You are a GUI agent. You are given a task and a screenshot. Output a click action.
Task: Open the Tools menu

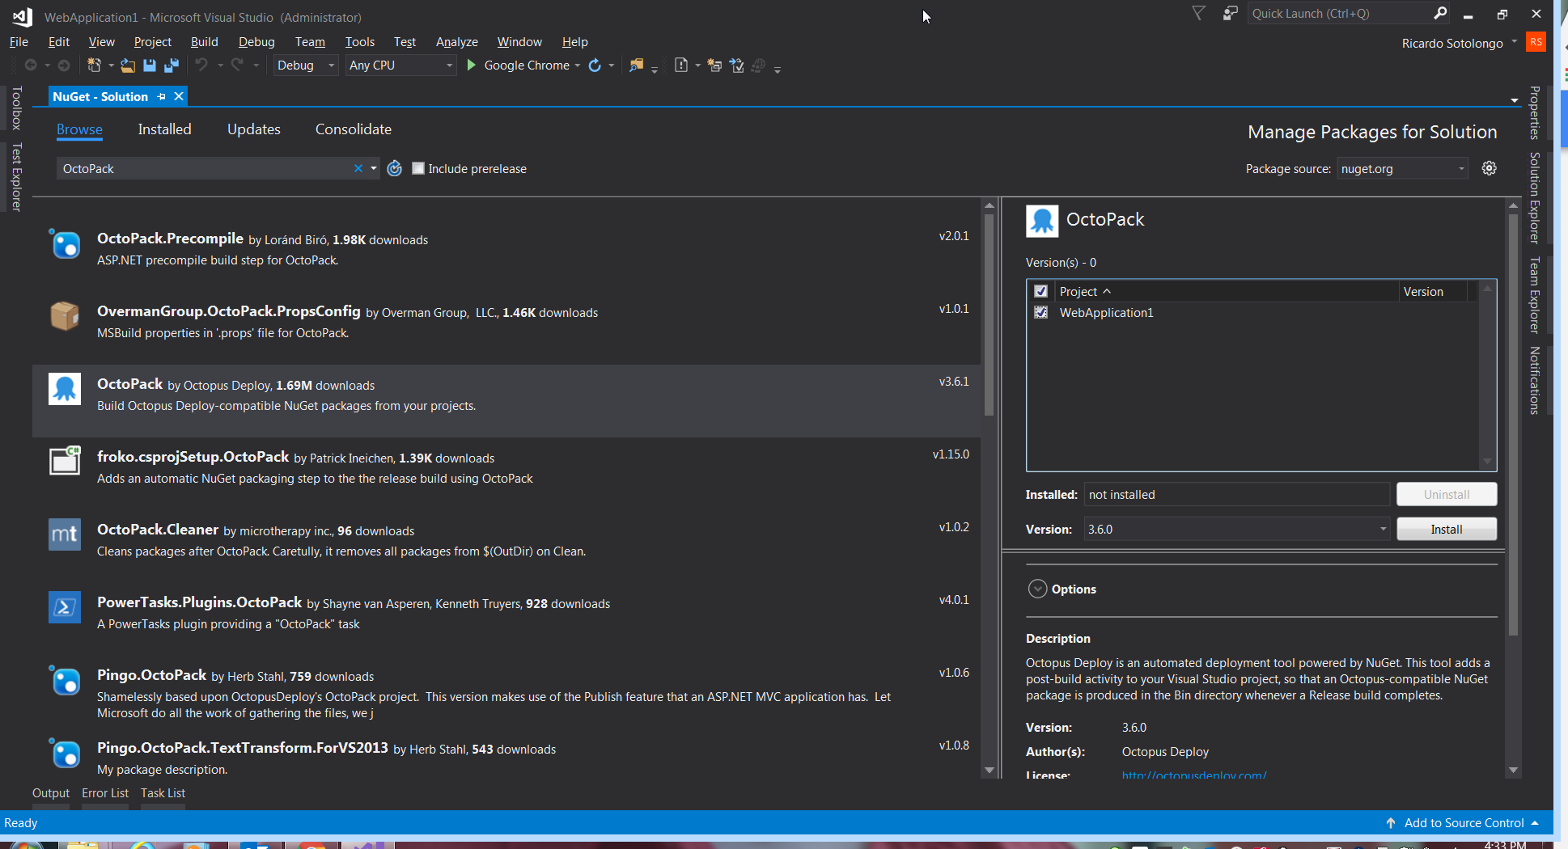tap(359, 42)
